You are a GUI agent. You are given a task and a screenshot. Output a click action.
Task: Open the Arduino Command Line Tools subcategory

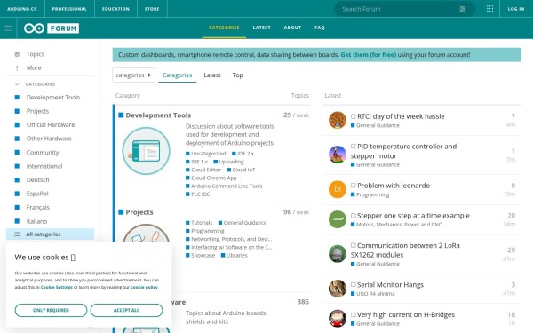click(227, 186)
